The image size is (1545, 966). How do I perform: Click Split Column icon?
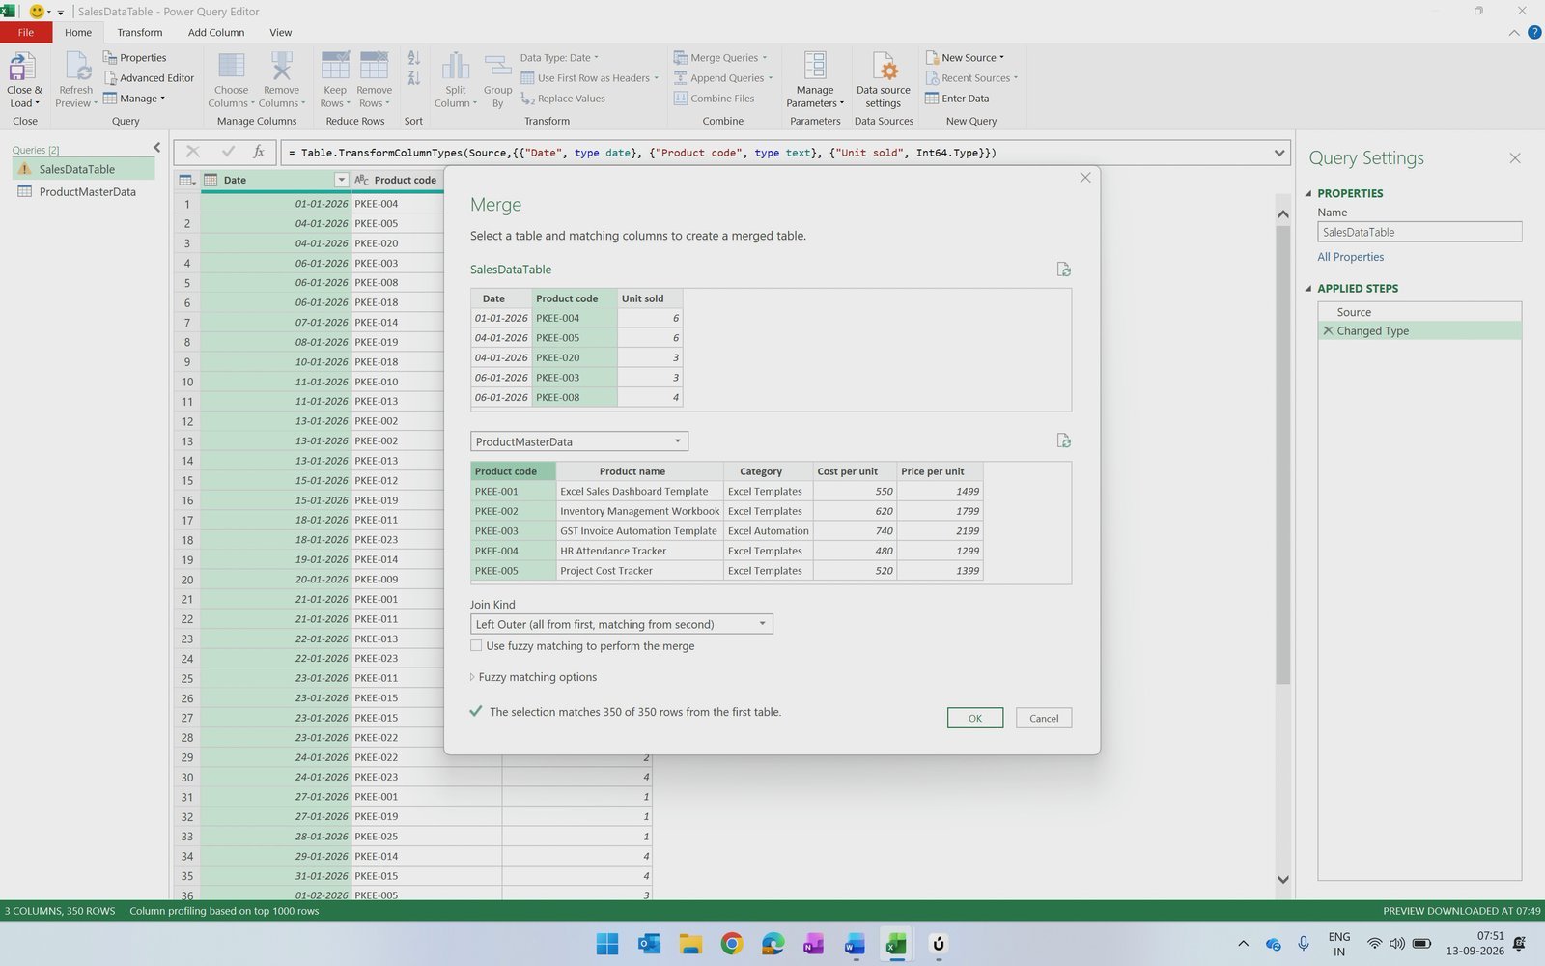(456, 66)
